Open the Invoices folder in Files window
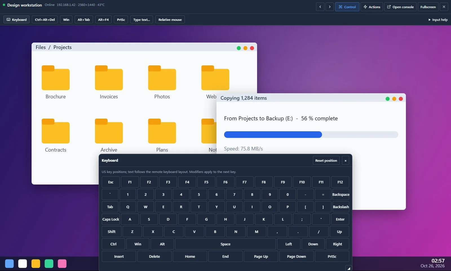The width and height of the screenshot is (451, 271). [x=109, y=78]
